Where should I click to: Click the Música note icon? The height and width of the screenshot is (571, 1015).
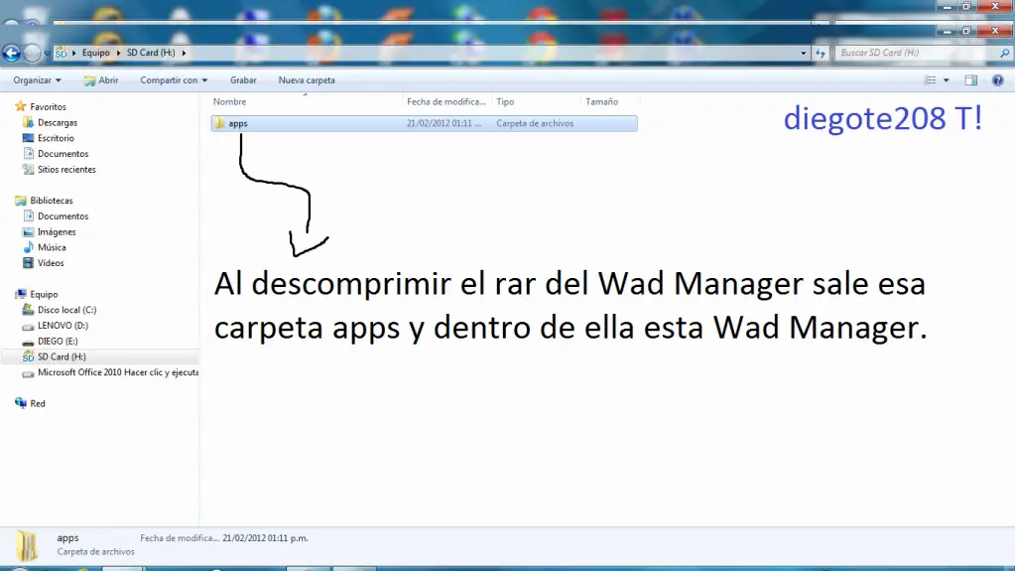(28, 247)
